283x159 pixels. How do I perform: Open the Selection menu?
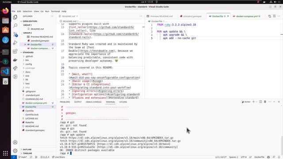click(27, 11)
